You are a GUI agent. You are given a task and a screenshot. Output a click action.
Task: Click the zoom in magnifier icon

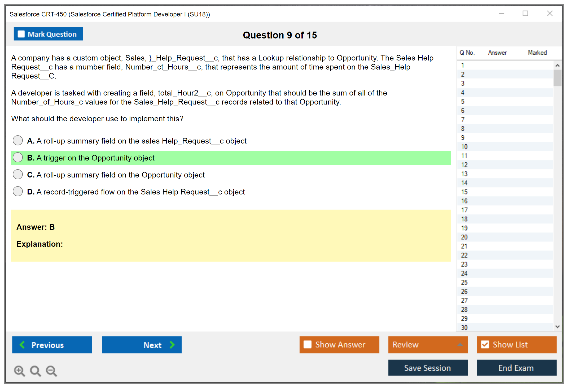pyautogui.click(x=19, y=371)
